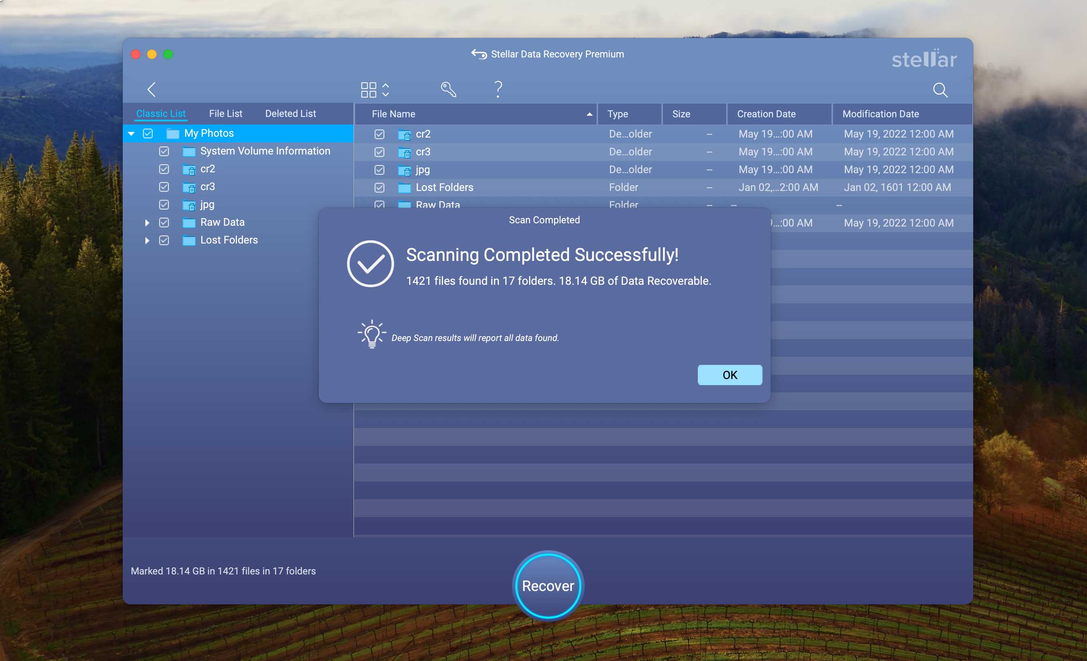Click the System Volume Information folder icon
Viewport: 1087px width, 661px height.
[189, 152]
